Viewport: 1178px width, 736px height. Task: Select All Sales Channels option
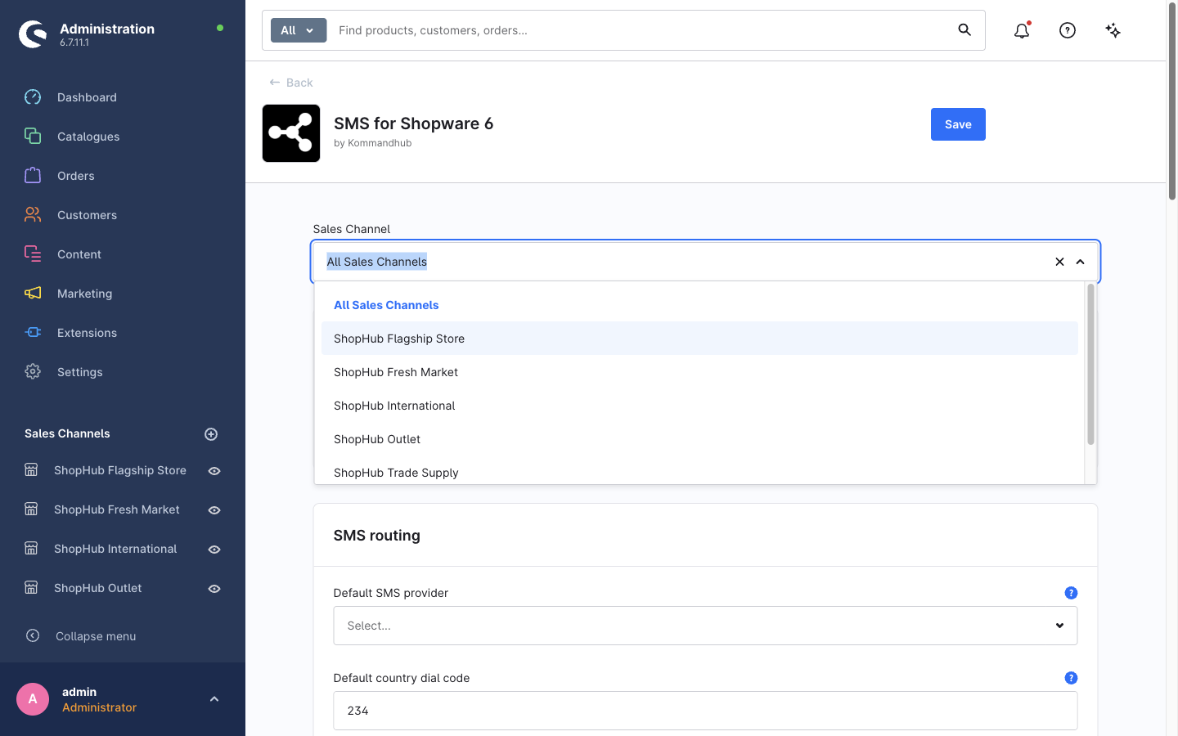click(699, 305)
